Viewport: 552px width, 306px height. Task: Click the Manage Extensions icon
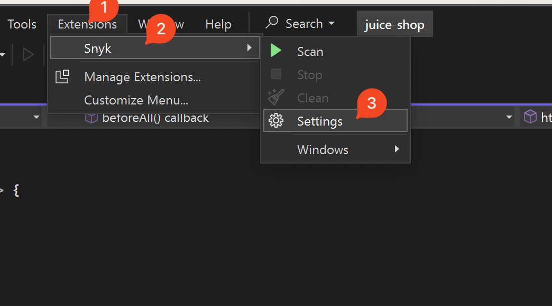pyautogui.click(x=62, y=77)
